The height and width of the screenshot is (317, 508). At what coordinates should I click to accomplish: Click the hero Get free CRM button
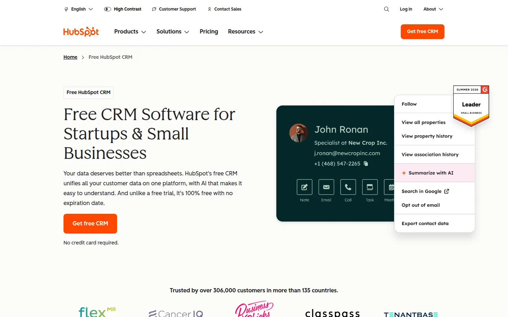(90, 224)
